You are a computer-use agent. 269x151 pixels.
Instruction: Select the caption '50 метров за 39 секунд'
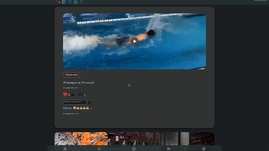coord(79,83)
